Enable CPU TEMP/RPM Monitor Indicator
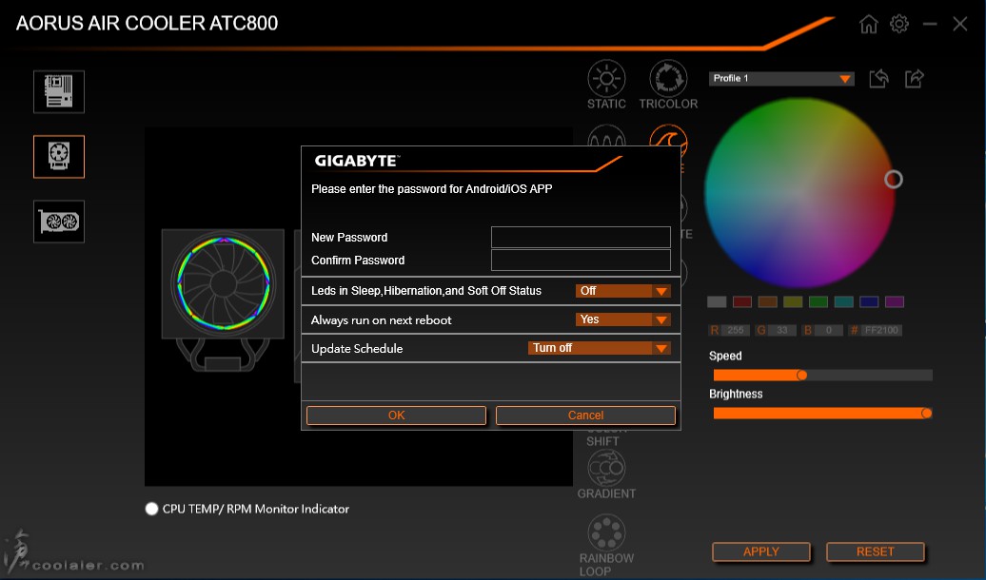 [x=151, y=509]
